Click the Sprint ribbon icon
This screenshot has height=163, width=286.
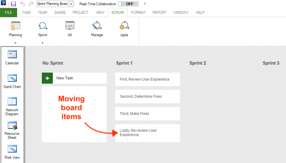(x=42, y=26)
